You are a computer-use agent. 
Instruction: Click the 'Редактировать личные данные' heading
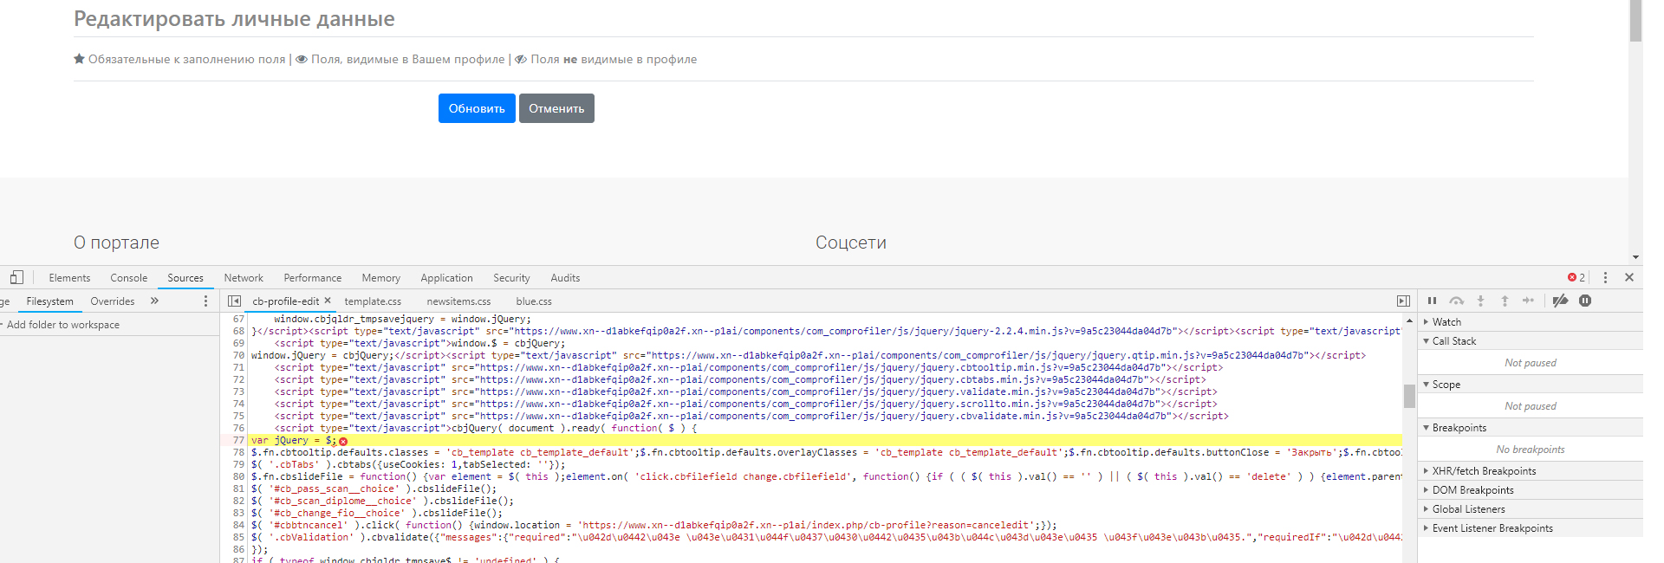point(234,19)
